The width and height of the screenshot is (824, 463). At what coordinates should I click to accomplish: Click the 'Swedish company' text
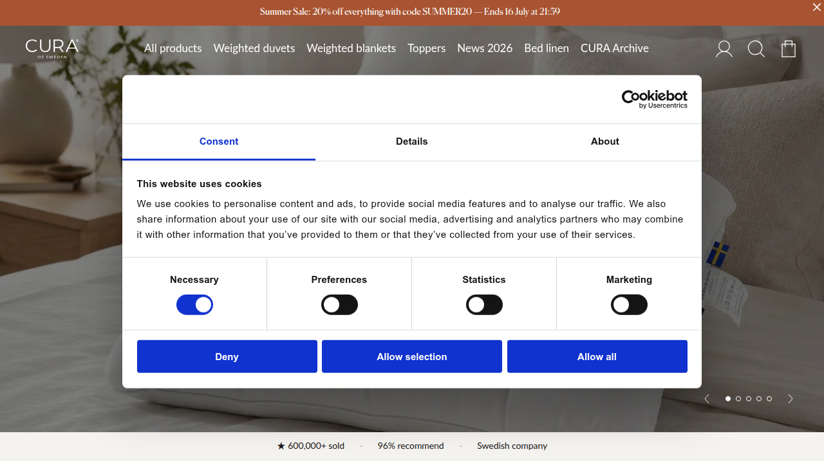coord(512,446)
